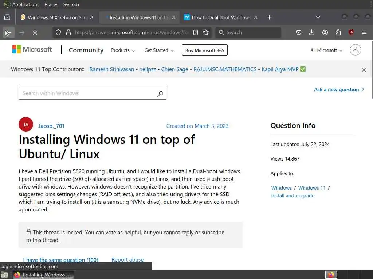Click the Views 14,867 text
Screen dimensions: 373x279
[285, 159]
